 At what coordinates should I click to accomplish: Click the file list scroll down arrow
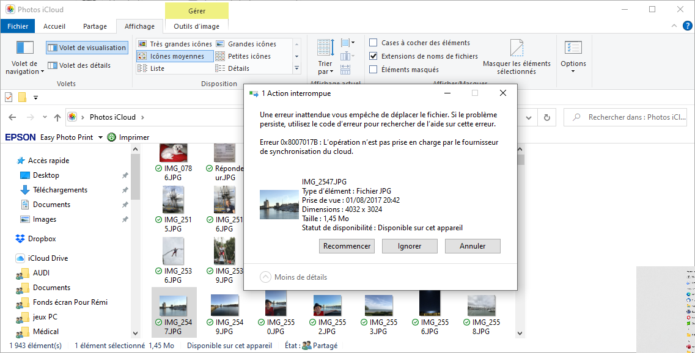tap(521, 333)
